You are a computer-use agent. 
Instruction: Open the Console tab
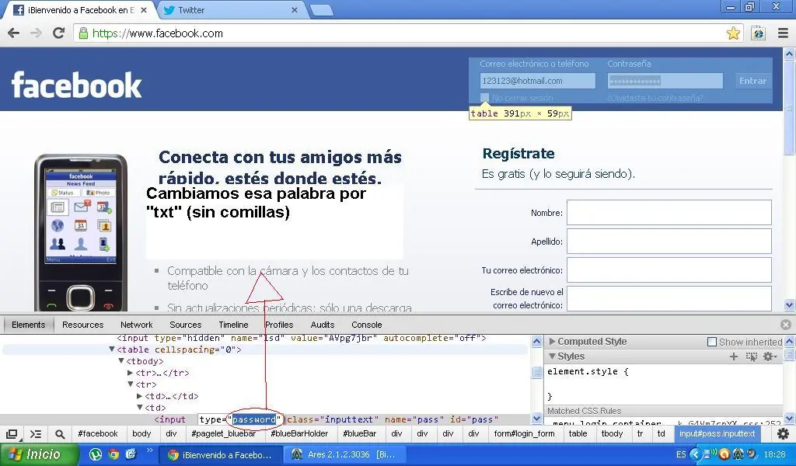(367, 325)
